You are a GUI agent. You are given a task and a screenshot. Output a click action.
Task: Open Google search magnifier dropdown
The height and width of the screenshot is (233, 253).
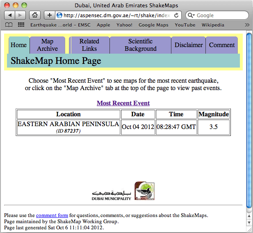click(x=191, y=15)
